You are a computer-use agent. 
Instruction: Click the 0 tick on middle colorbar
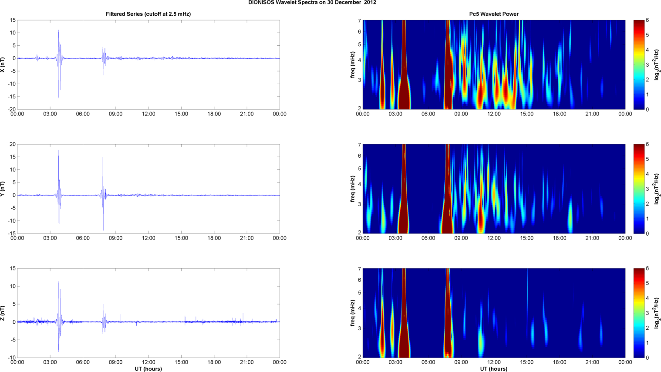tap(648, 233)
